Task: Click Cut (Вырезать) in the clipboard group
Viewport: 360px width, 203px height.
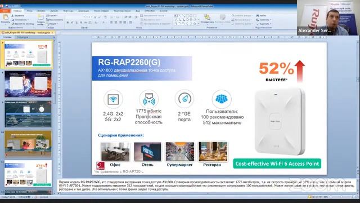Action: (x=17, y=16)
